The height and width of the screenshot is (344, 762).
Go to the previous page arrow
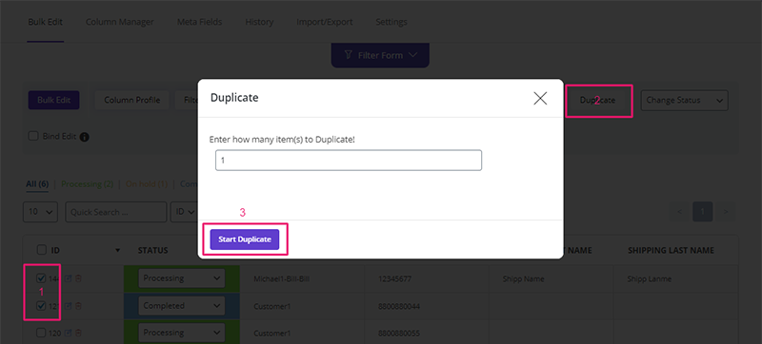tap(679, 212)
